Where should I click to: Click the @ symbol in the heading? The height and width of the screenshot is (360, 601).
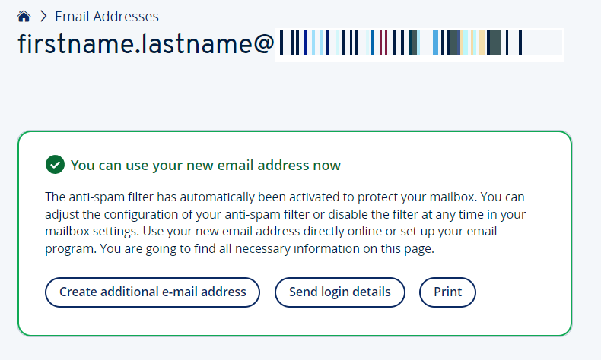click(262, 44)
